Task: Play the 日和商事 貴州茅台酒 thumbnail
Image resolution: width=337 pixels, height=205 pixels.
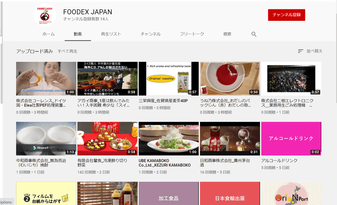Action: [x=230, y=139]
